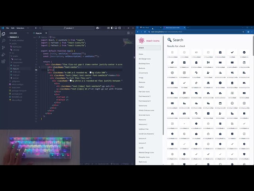Click the browser address bar
This screenshot has width=254, height=191.
pyautogui.click(x=194, y=32)
